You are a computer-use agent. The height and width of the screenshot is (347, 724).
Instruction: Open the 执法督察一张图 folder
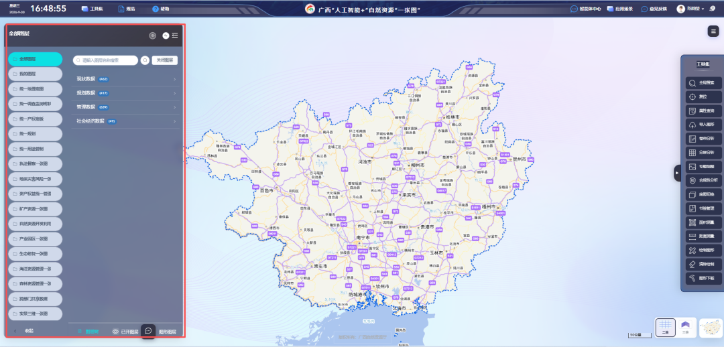[x=35, y=164]
